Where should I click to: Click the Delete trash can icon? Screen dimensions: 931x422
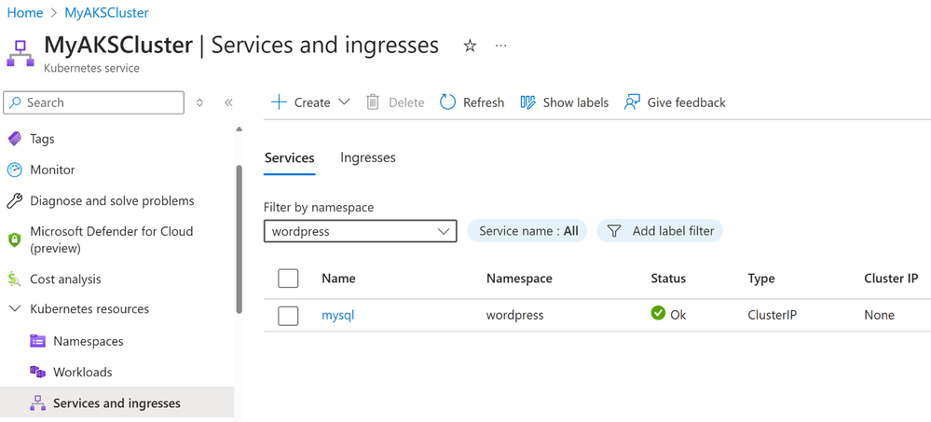373,102
